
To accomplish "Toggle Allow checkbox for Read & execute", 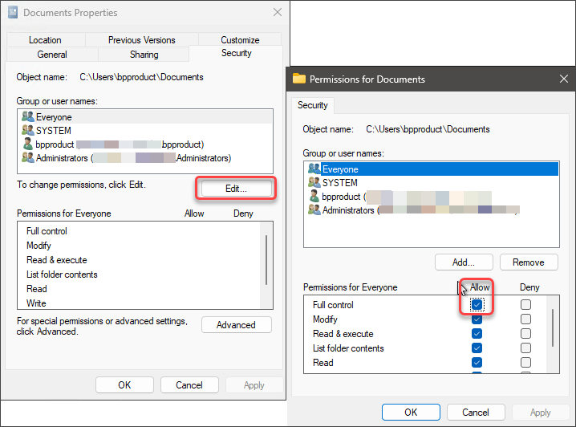I will click(x=477, y=333).
